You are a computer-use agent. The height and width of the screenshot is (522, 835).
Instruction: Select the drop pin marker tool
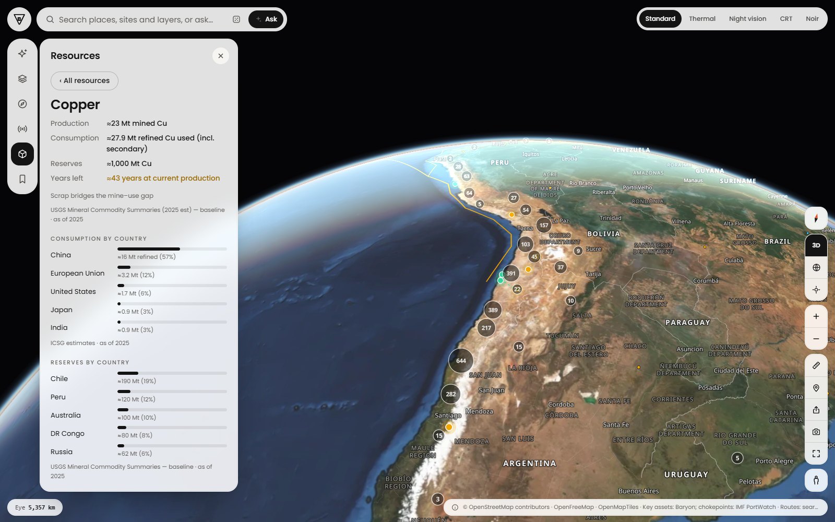[816, 388]
